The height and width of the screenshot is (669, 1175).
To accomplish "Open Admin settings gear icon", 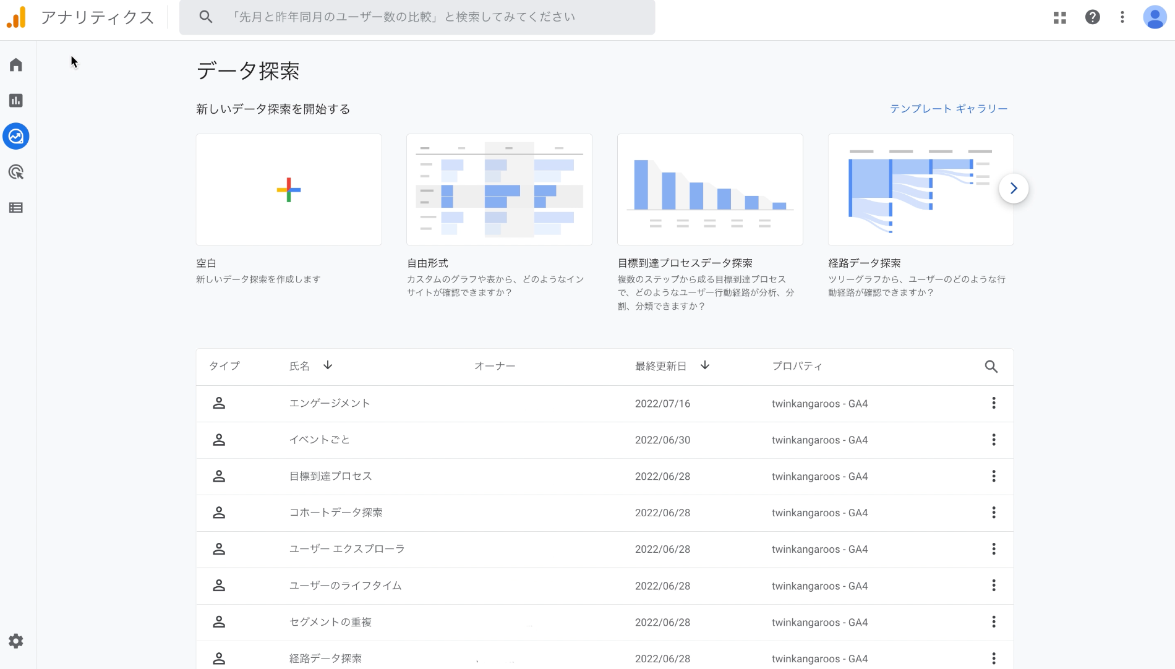I will pyautogui.click(x=16, y=641).
